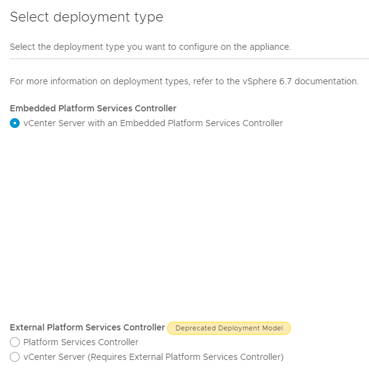This screenshot has width=369, height=371.
Task: Click the 'Select deployment type' page title
Action: [87, 17]
